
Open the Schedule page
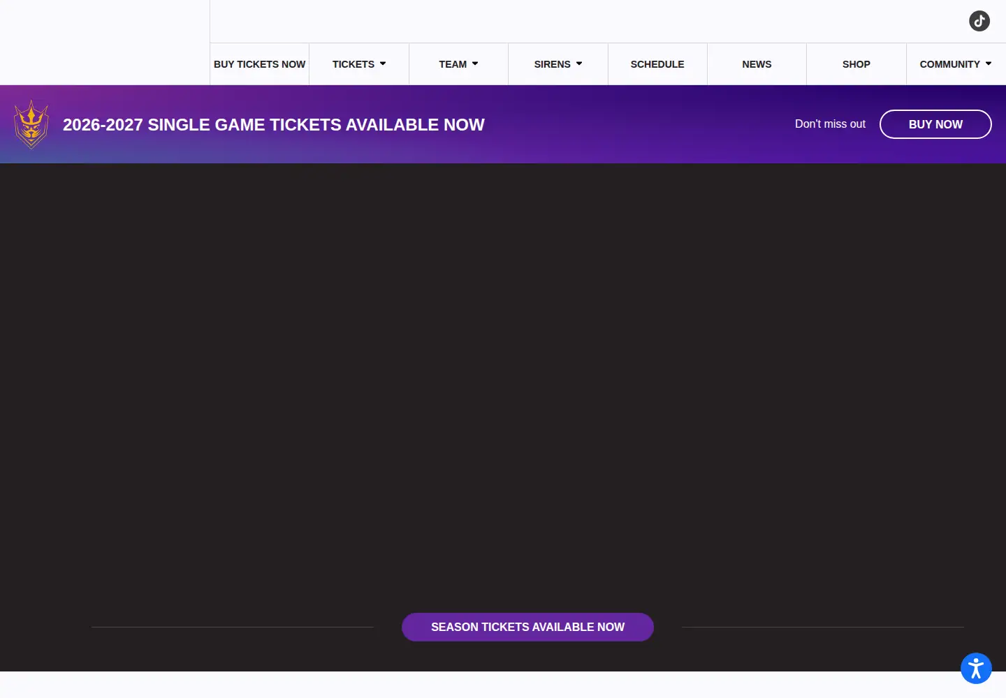pos(657,64)
